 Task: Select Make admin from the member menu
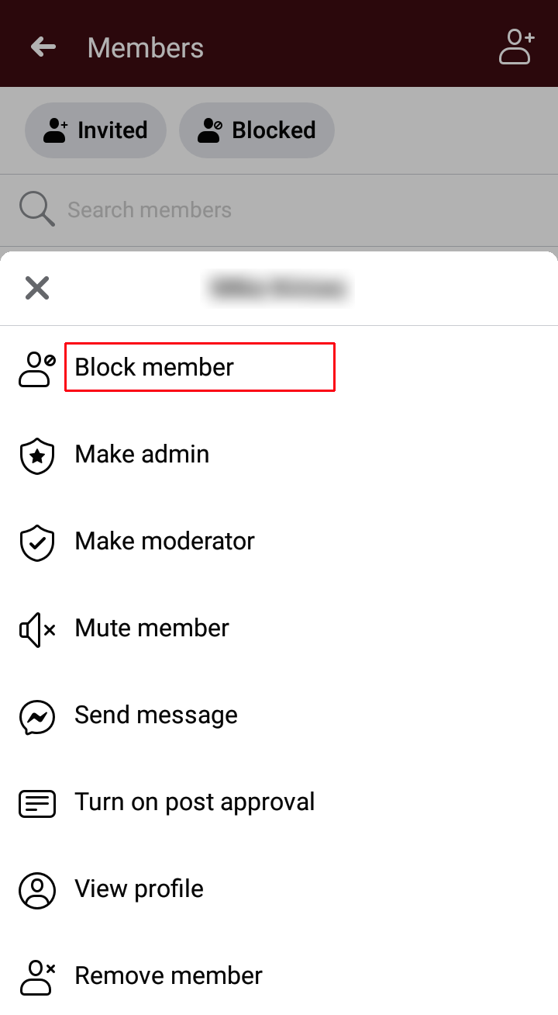[141, 455]
